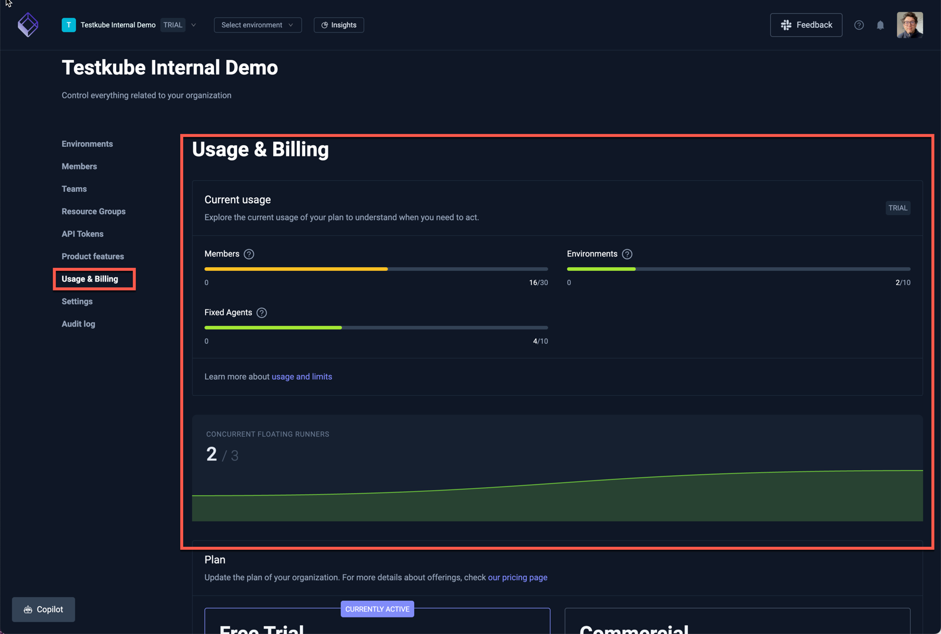Open the notifications bell
941x634 pixels.
pyautogui.click(x=880, y=25)
